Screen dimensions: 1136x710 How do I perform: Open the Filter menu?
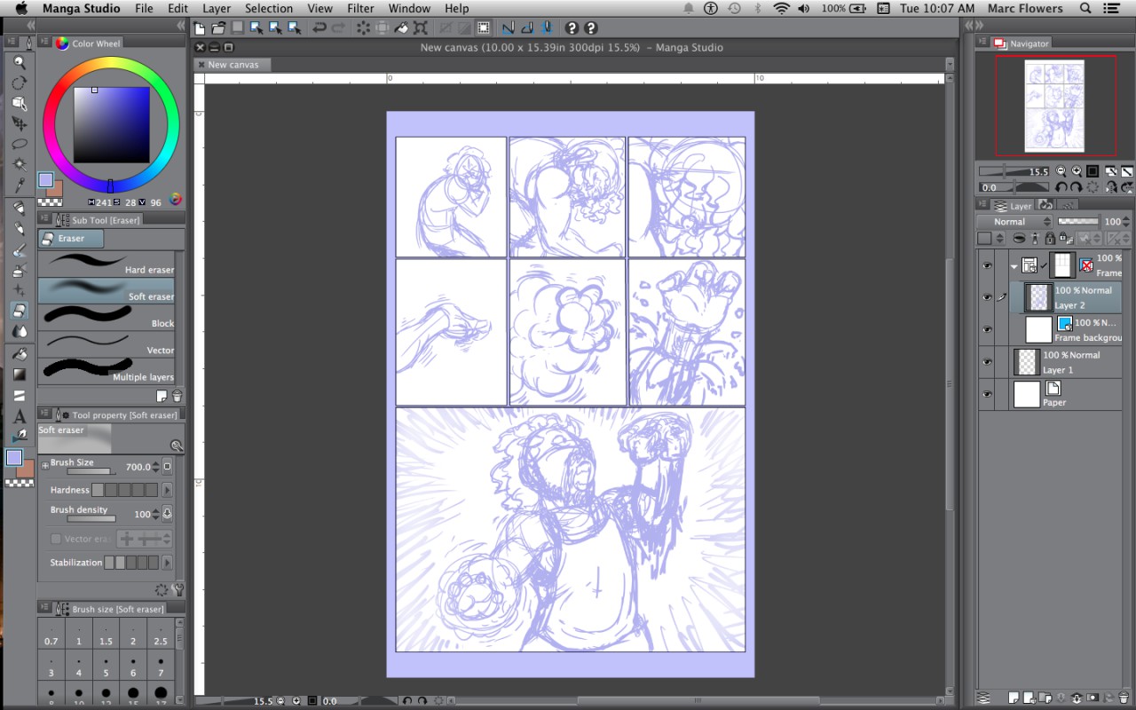point(360,8)
